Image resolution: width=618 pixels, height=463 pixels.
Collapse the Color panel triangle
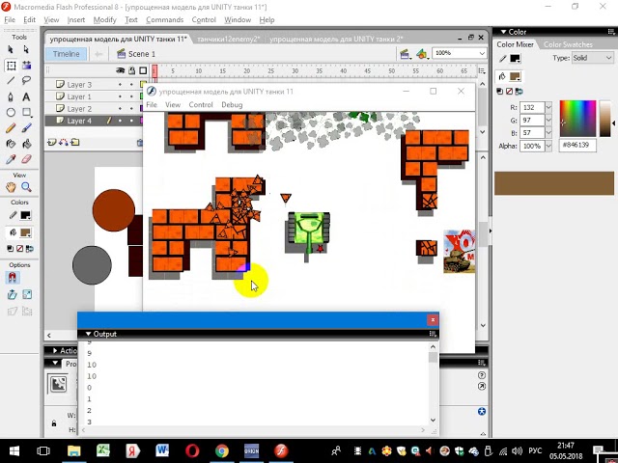[503, 32]
